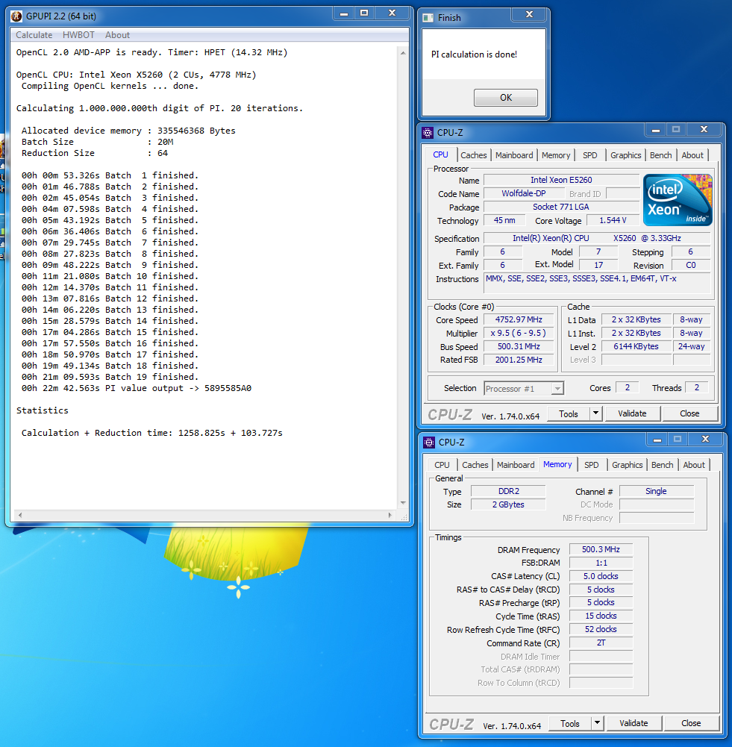Click the CPU-Z chip icon in upper window
The height and width of the screenshot is (747, 732).
click(x=428, y=132)
